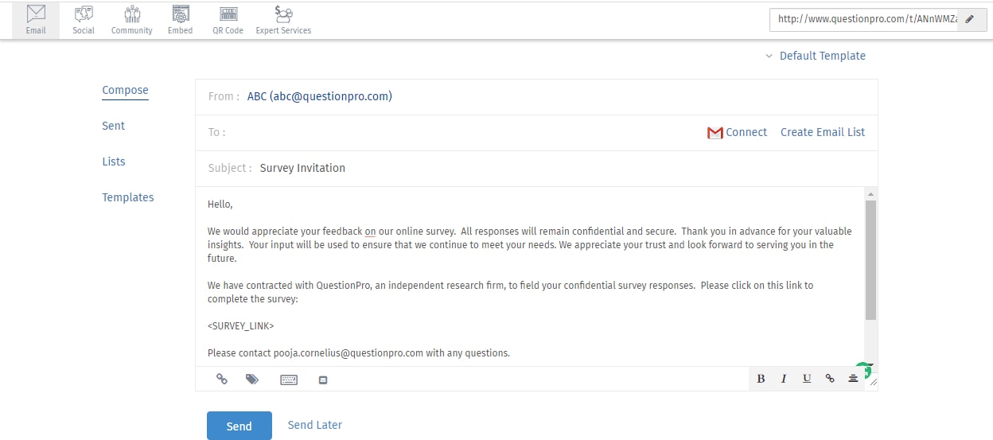Switch to the Social sharing tab
The height and width of the screenshot is (440, 993).
(x=84, y=20)
